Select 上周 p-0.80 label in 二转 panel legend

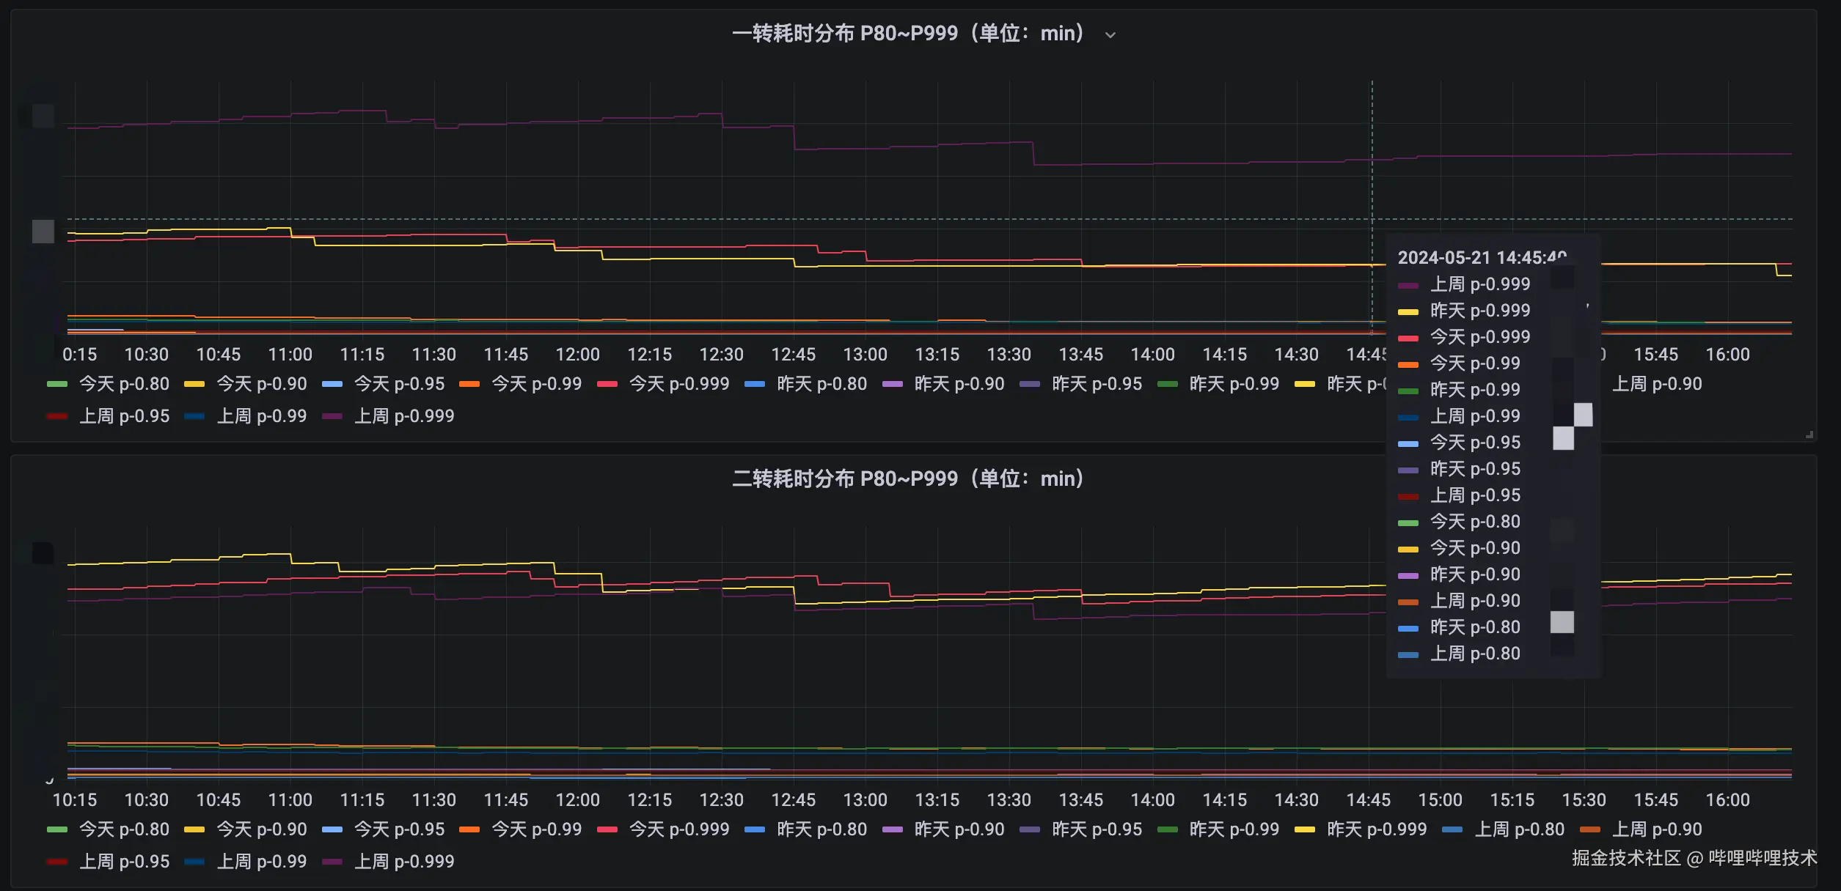[1519, 829]
